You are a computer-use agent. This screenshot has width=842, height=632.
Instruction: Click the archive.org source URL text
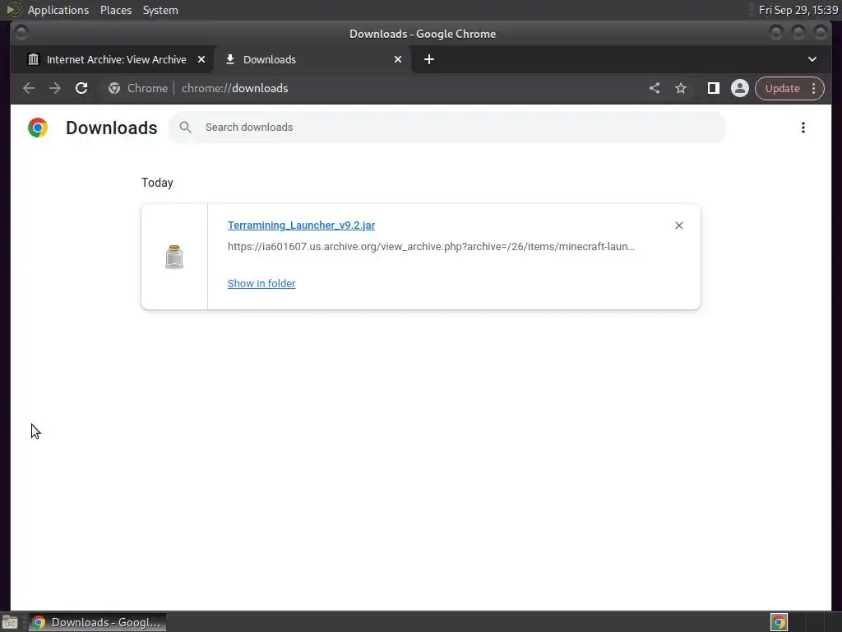[x=431, y=247]
